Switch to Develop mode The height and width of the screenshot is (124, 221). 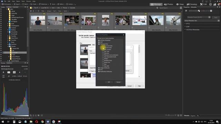click(x=192, y=4)
